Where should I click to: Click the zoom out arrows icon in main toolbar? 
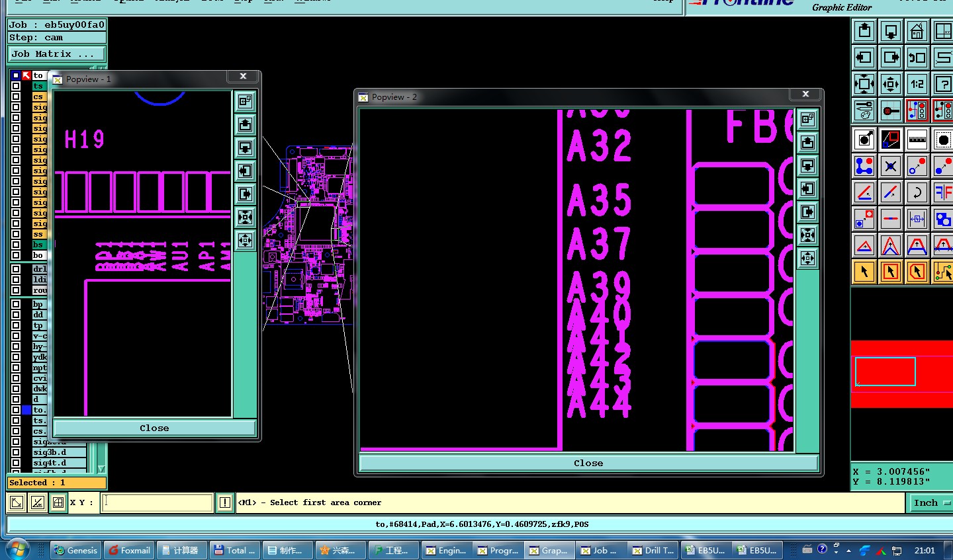891,84
